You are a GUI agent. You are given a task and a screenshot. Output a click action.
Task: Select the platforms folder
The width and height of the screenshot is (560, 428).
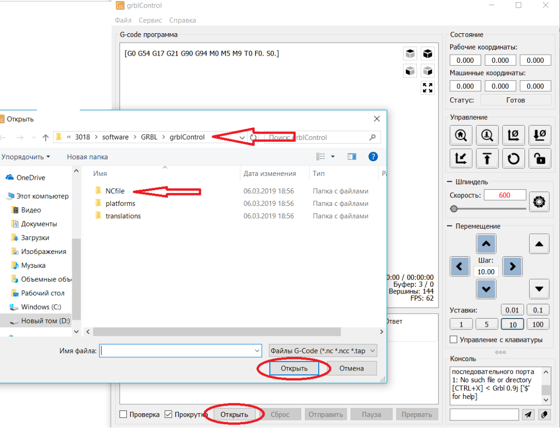coord(120,204)
